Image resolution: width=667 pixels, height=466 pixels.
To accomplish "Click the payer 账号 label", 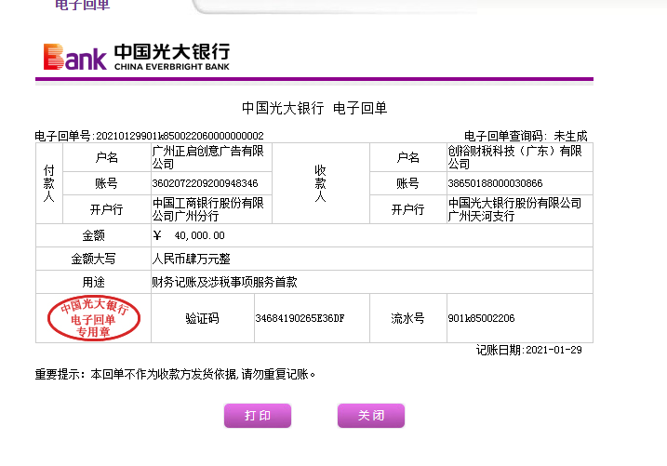I will coord(106,183).
